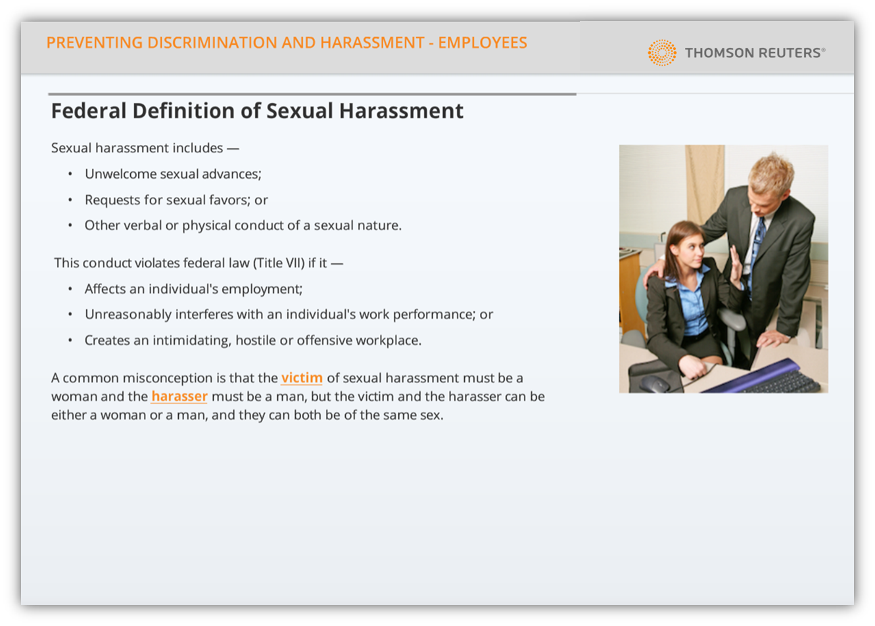Viewport: 875px width, 626px height.
Task: Click the last line ending 'of the same sex'
Action: pyautogui.click(x=247, y=415)
